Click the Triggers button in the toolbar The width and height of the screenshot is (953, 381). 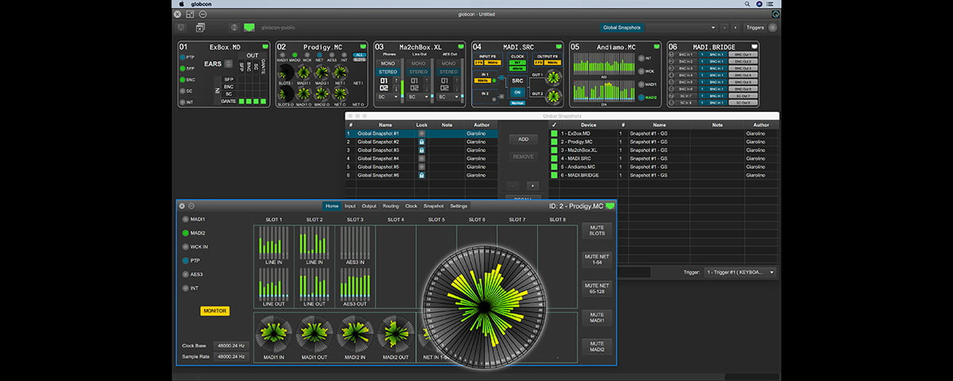[x=754, y=27]
